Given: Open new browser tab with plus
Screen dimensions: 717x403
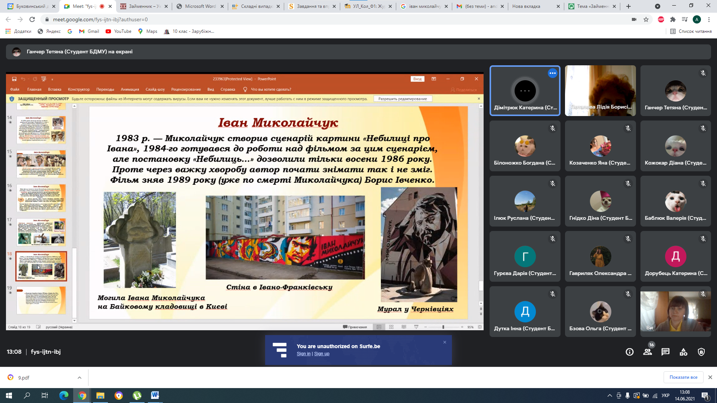Looking at the screenshot, I should (x=628, y=6).
